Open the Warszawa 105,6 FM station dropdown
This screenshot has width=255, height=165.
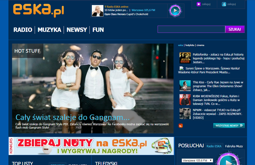click(197, 160)
